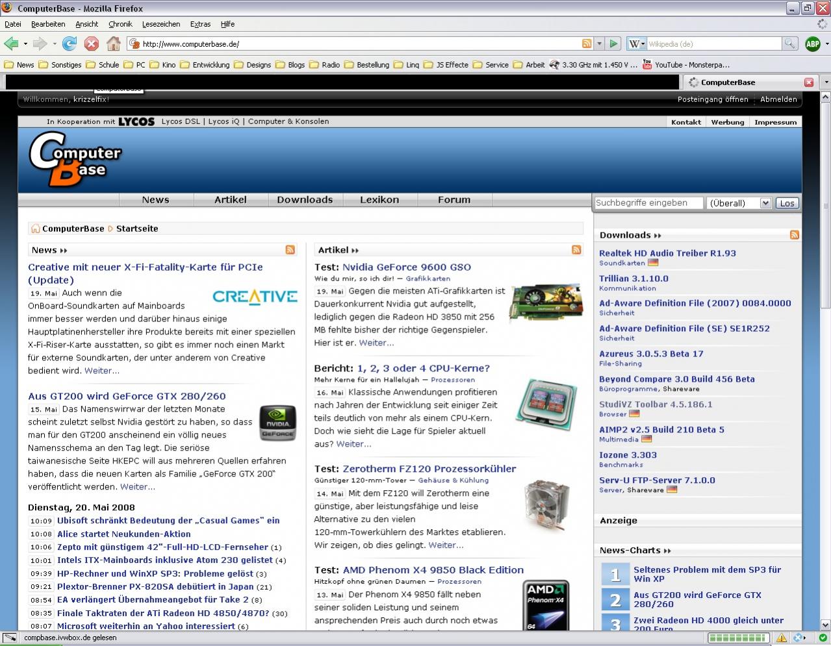Click in the Wikipedia (de) search box
The height and width of the screenshot is (646, 831).
713,43
